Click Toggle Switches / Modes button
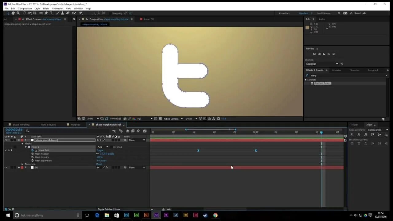393x221 pixels. point(109,209)
